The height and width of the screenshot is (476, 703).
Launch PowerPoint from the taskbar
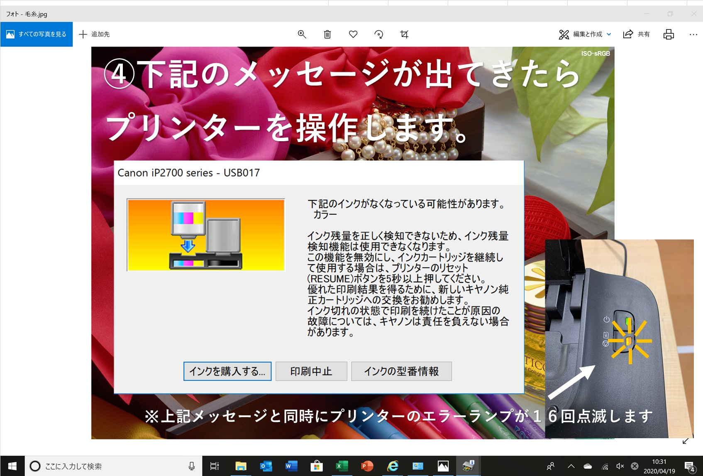[x=367, y=466]
